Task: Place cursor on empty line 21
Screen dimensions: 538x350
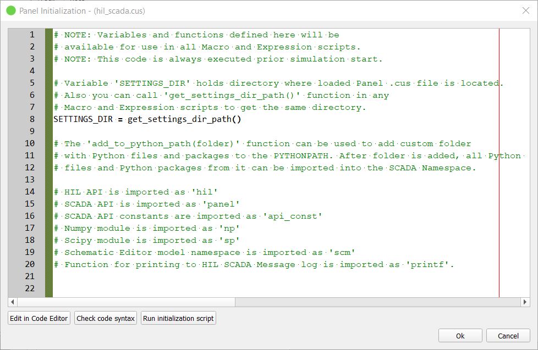Action: pyautogui.click(x=220, y=276)
